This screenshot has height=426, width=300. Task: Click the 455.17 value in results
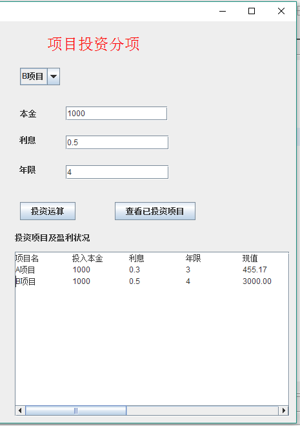pos(255,270)
